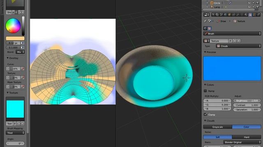This screenshot has height=147, width=263.
Task: Click the Draw brush breadcrumb icon
Action: coord(218,21)
